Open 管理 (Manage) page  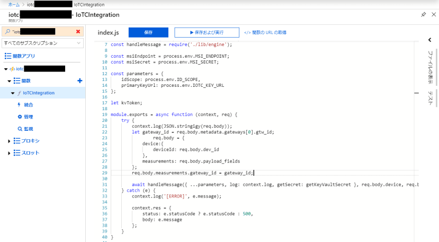pyautogui.click(x=28, y=117)
